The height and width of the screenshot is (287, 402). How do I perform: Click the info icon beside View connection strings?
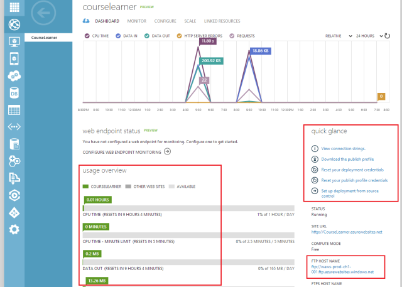click(x=315, y=149)
